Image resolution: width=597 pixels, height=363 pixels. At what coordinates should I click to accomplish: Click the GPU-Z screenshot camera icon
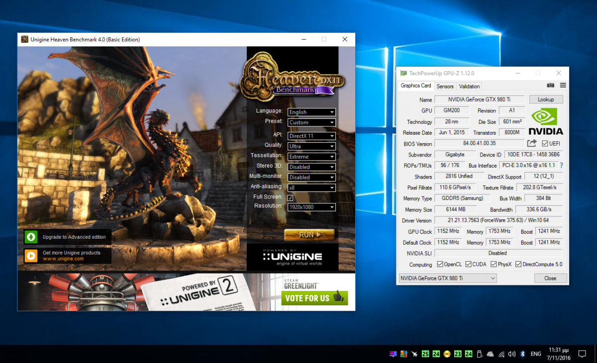click(551, 86)
